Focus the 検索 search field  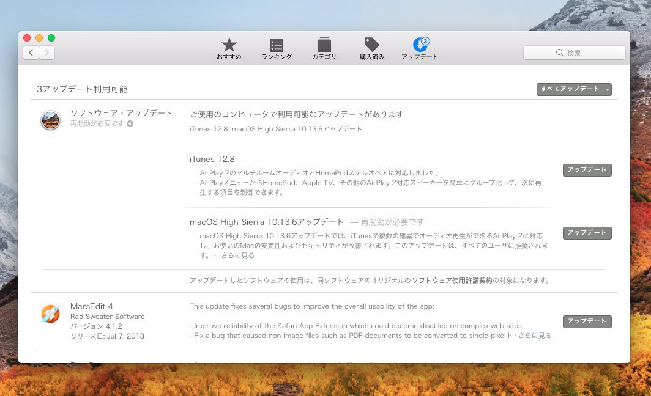pos(574,53)
